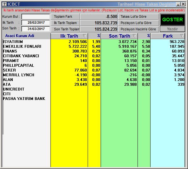188x169 pixels.
Task: Select the MERRILL LYNCH row
Action: 94,75
